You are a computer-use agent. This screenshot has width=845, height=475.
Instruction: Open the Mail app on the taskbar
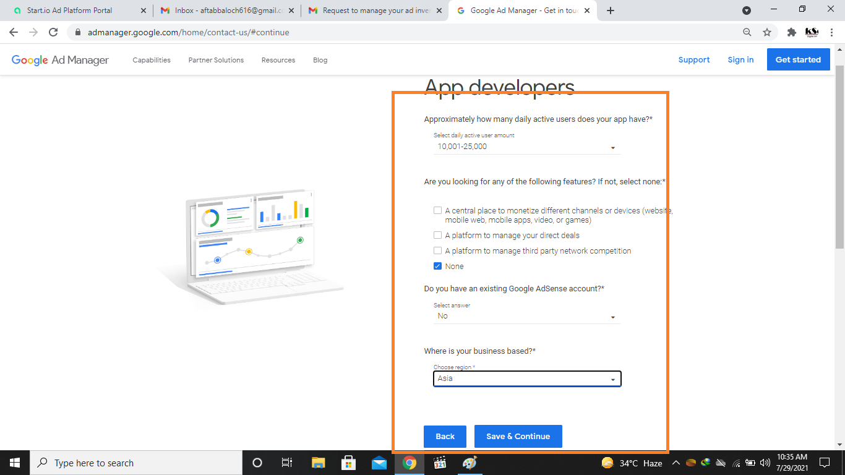coord(379,463)
